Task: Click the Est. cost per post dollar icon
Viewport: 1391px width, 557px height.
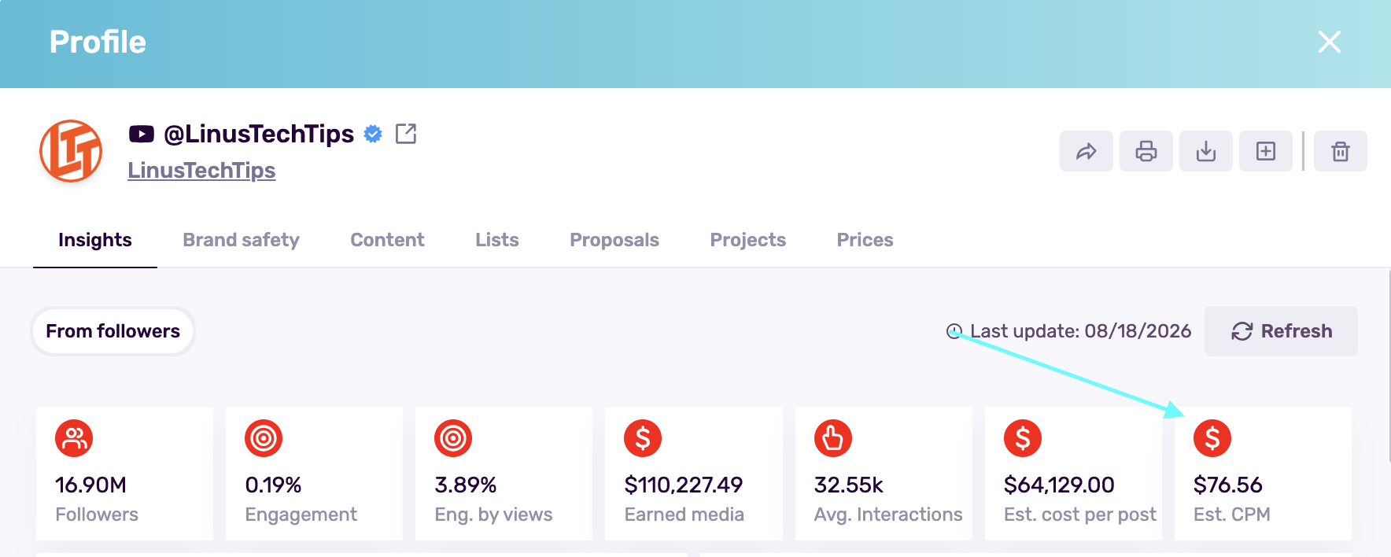Action: point(1023,438)
